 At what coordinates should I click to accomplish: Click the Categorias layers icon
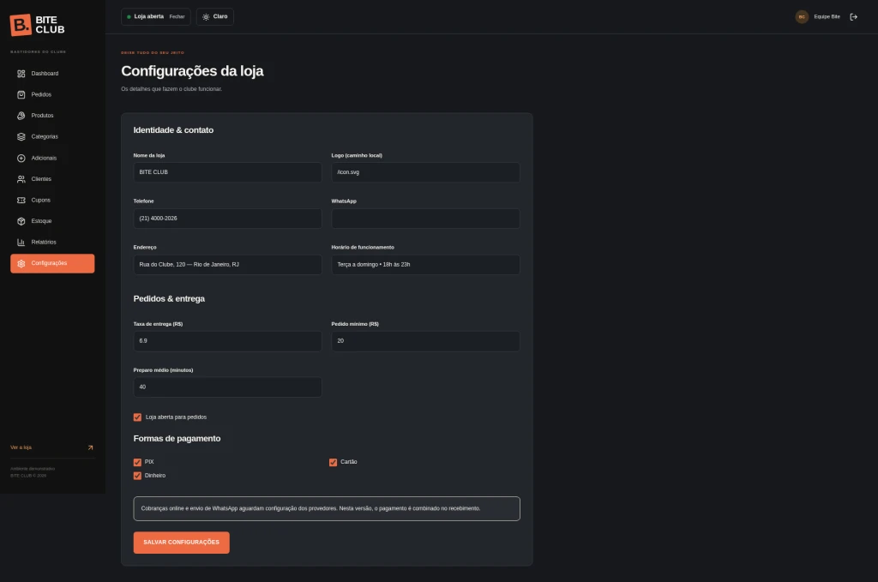point(21,136)
